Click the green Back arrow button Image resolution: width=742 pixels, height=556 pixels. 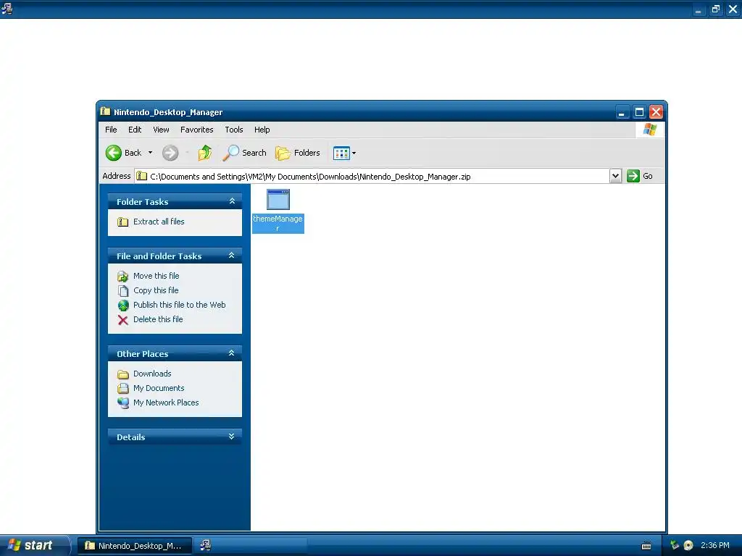[x=114, y=153]
